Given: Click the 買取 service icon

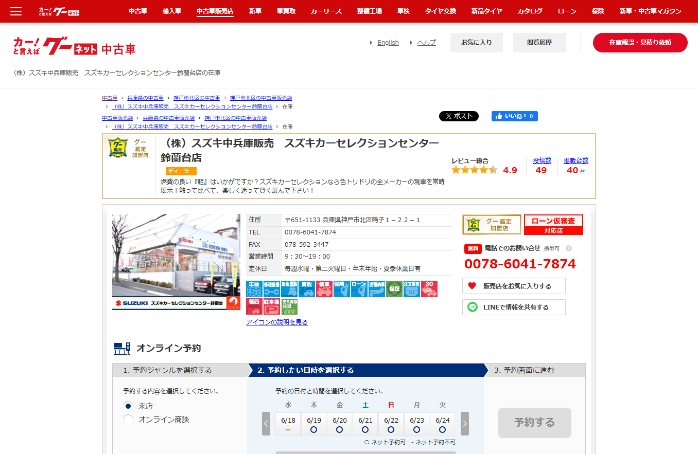Looking at the screenshot, I should 307,289.
